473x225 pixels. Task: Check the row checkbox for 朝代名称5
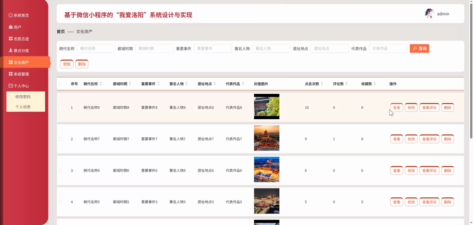tap(60, 202)
